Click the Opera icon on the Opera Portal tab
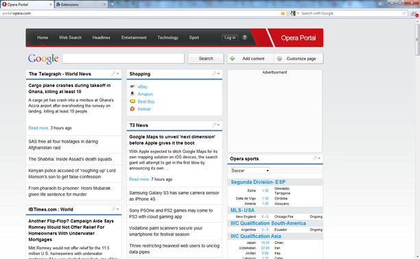Screen dimensions: 420x259 coord(4,5)
